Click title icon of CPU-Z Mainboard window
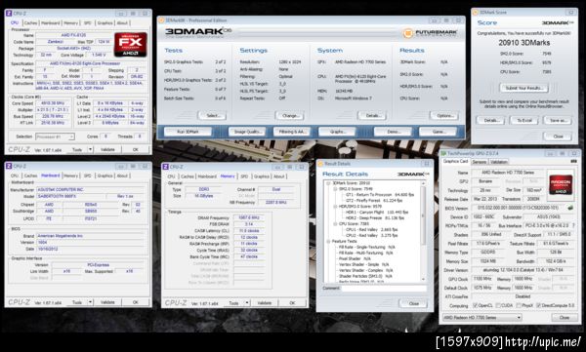Screen dimensions: 586x352 [x=9, y=166]
